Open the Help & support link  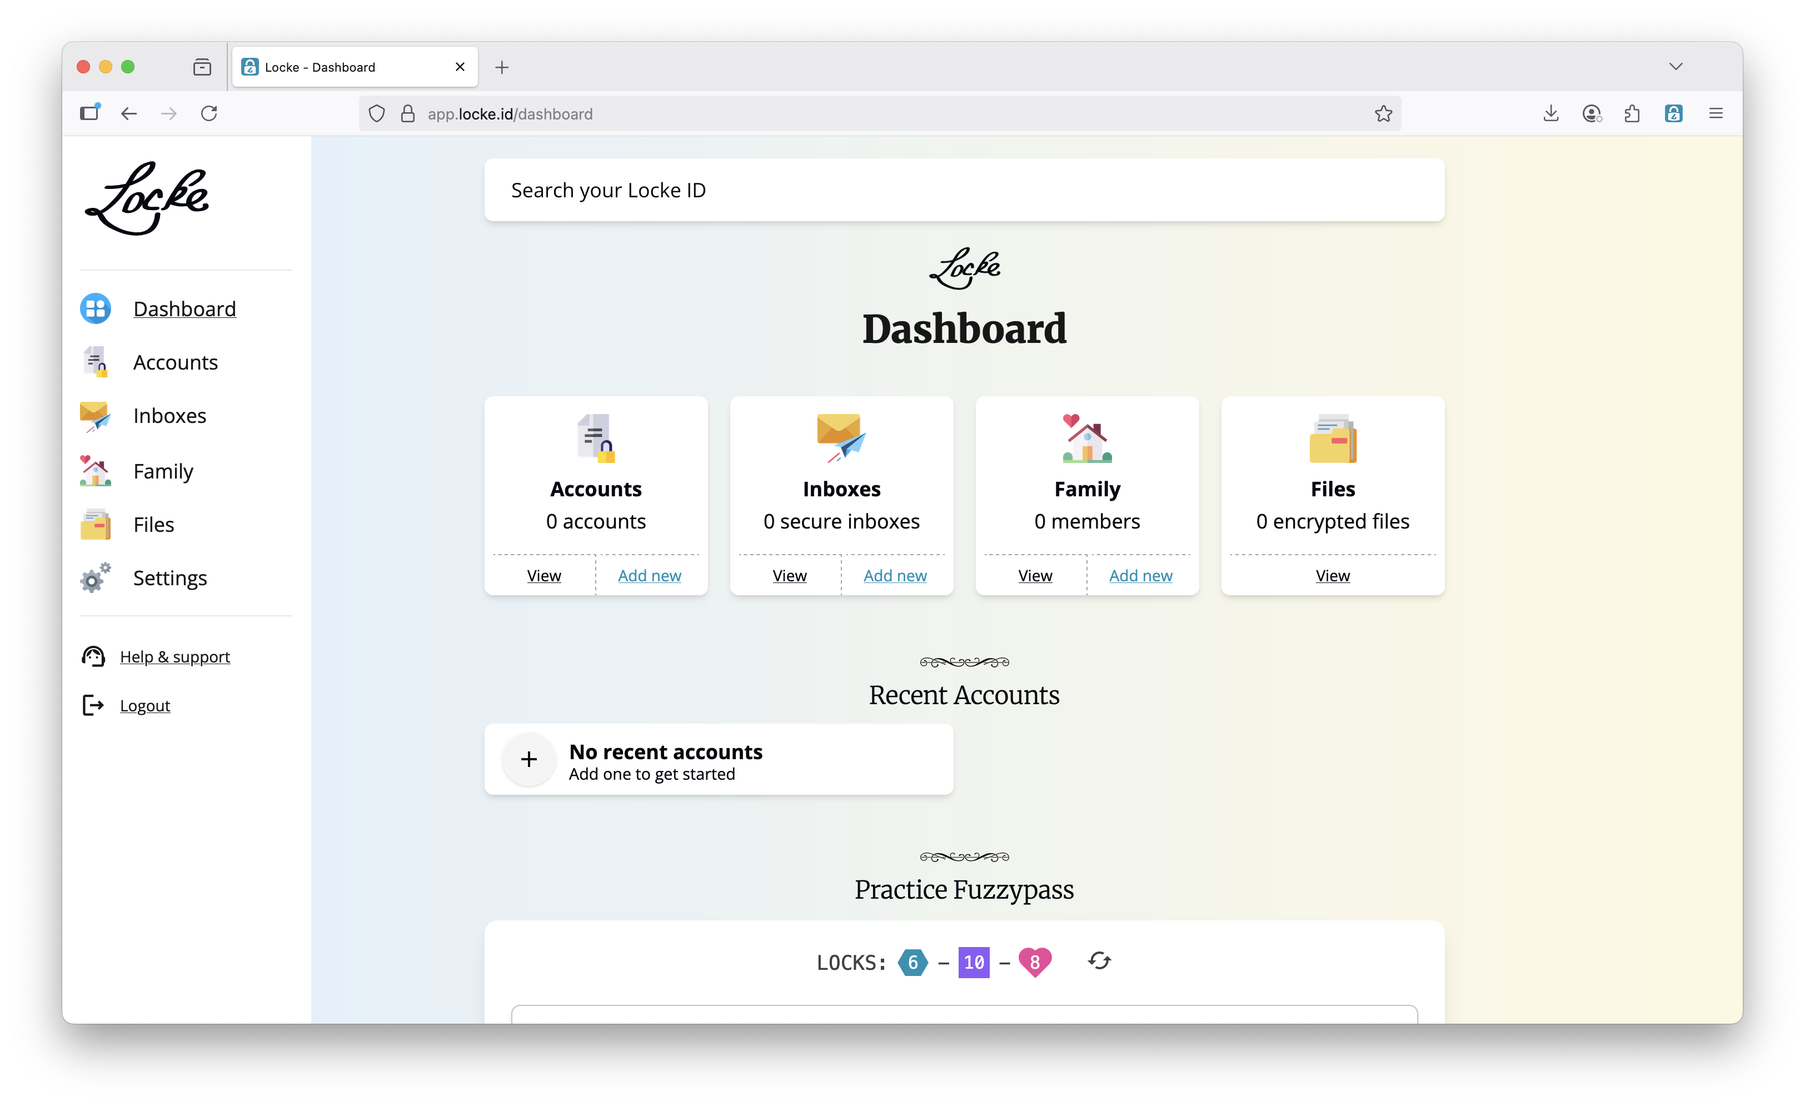(x=174, y=657)
